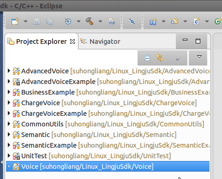Click path text [suhongliang/Linux_LingjuSdk/UnitTest]
The width and height of the screenshot is (222, 179).
(x=110, y=156)
